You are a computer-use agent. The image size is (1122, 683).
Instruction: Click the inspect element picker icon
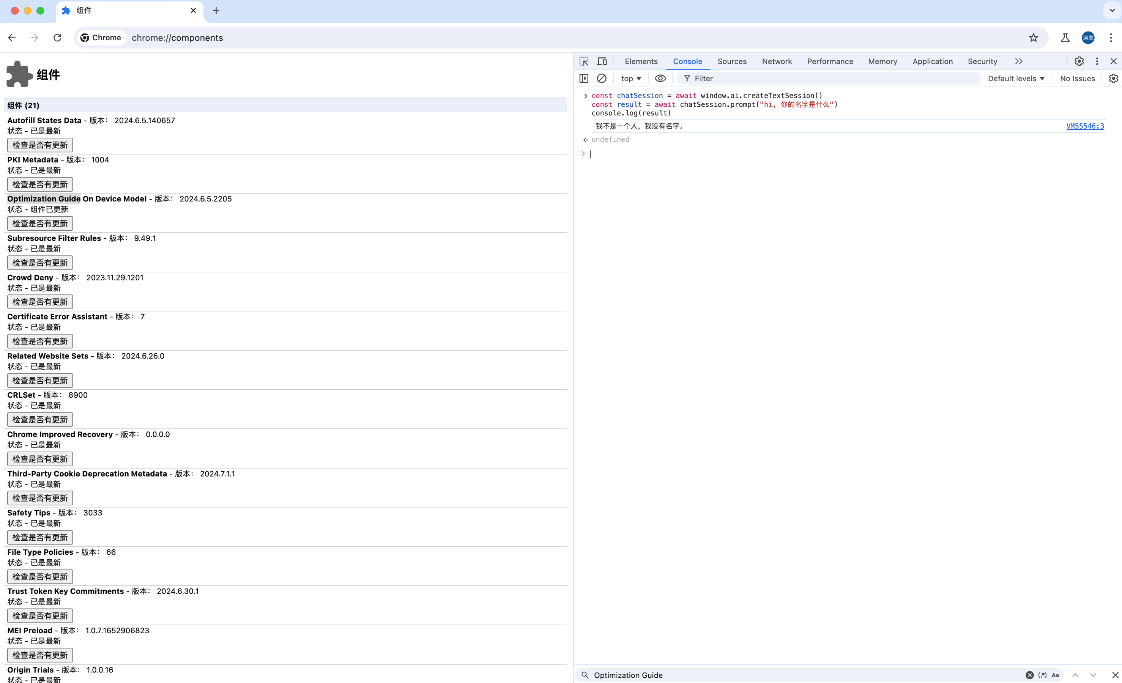pos(584,61)
